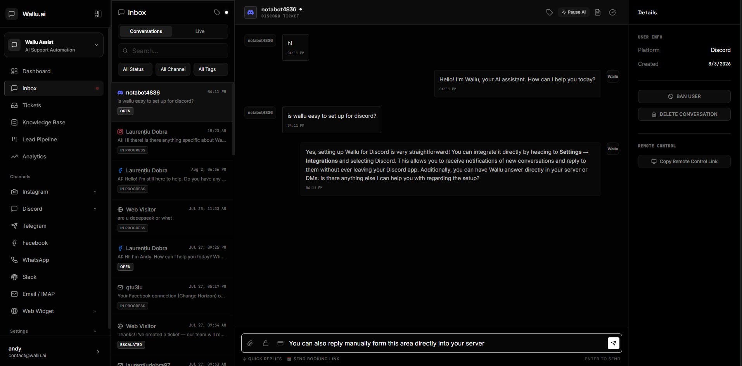Open the Wallu Assist workspace dropdown
Image resolution: width=742 pixels, height=366 pixels.
54,45
